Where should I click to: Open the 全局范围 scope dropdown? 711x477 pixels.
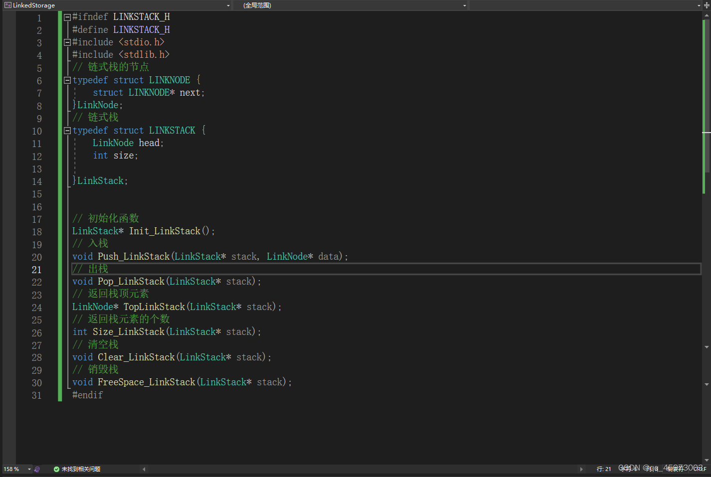click(x=464, y=5)
